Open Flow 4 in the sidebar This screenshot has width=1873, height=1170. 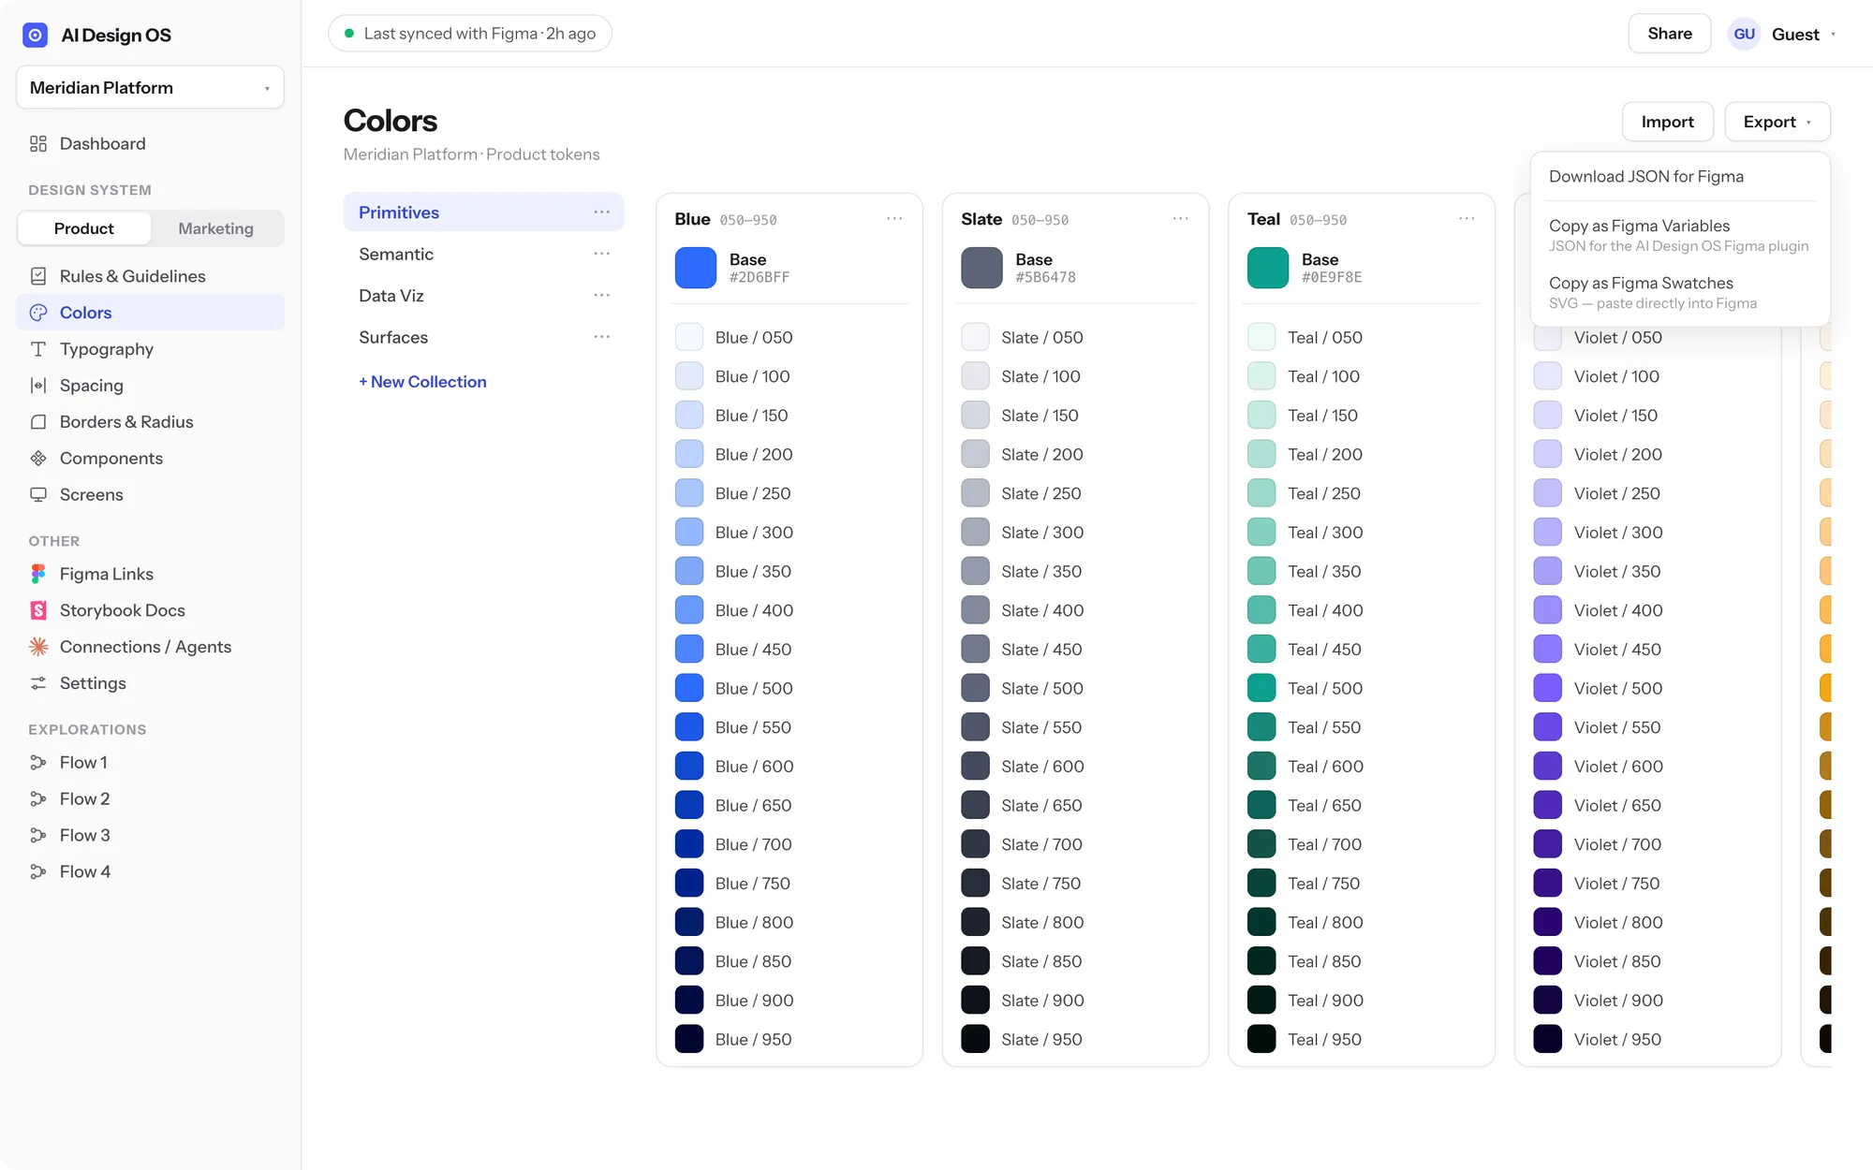pos(150,871)
